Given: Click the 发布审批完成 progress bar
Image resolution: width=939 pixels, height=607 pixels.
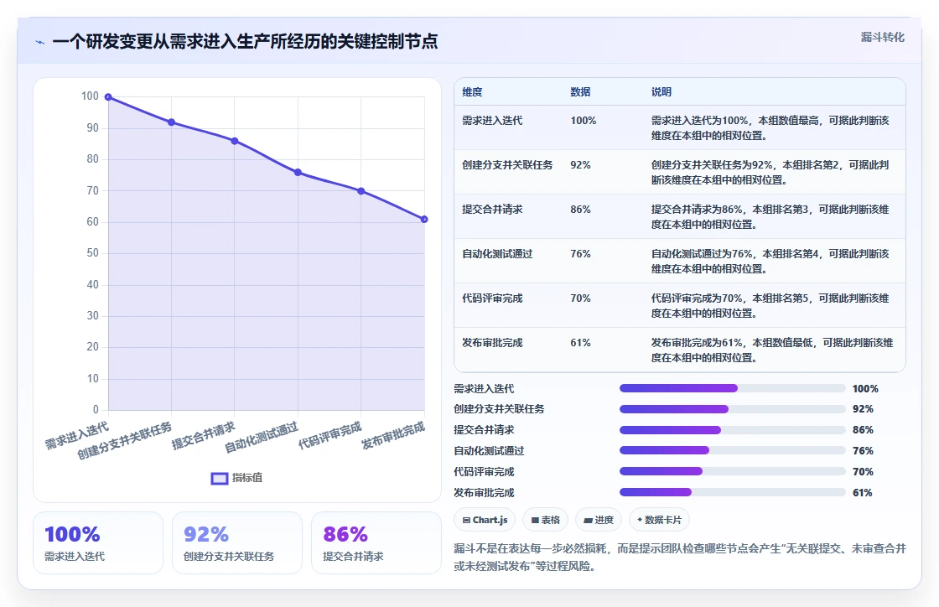Looking at the screenshot, I should tap(733, 493).
